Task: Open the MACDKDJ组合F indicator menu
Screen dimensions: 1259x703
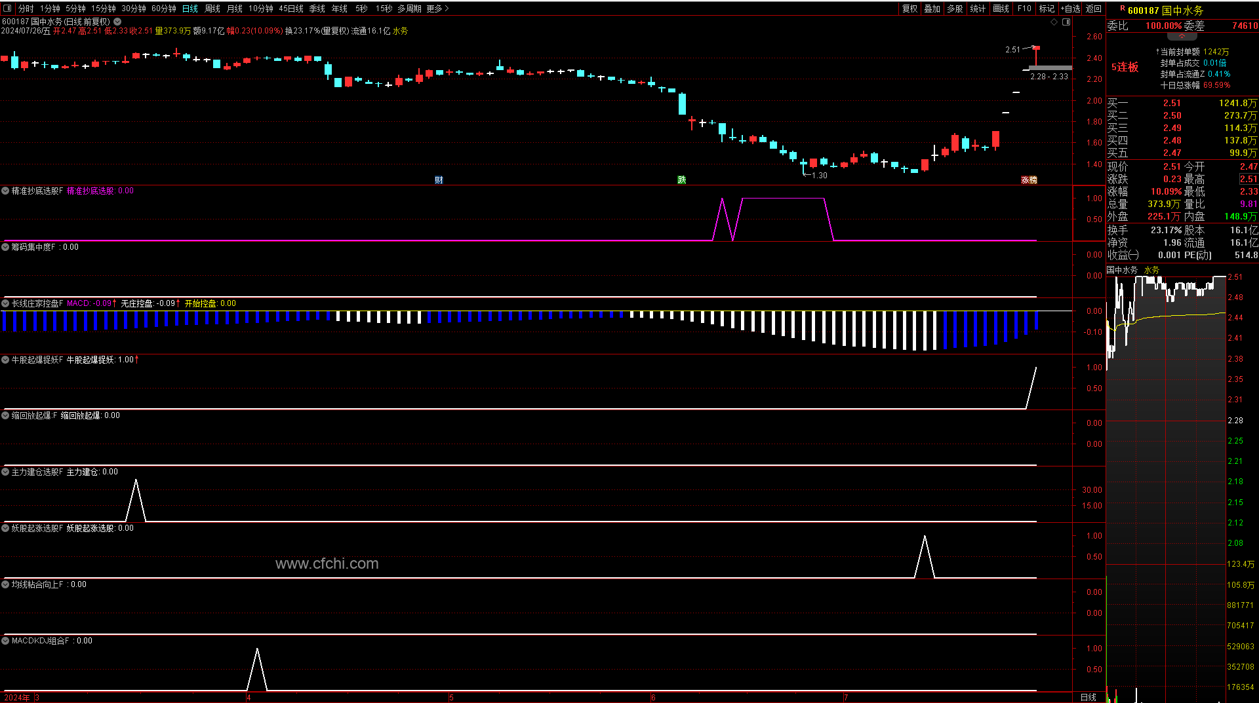Action: (5, 641)
